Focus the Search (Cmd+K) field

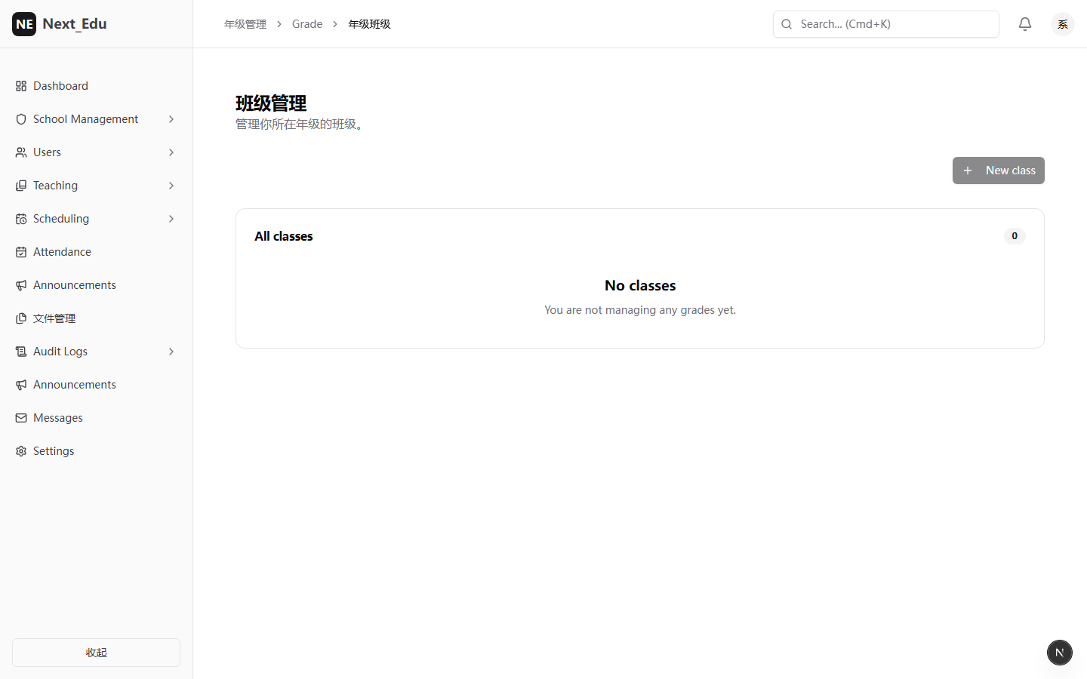(x=886, y=24)
